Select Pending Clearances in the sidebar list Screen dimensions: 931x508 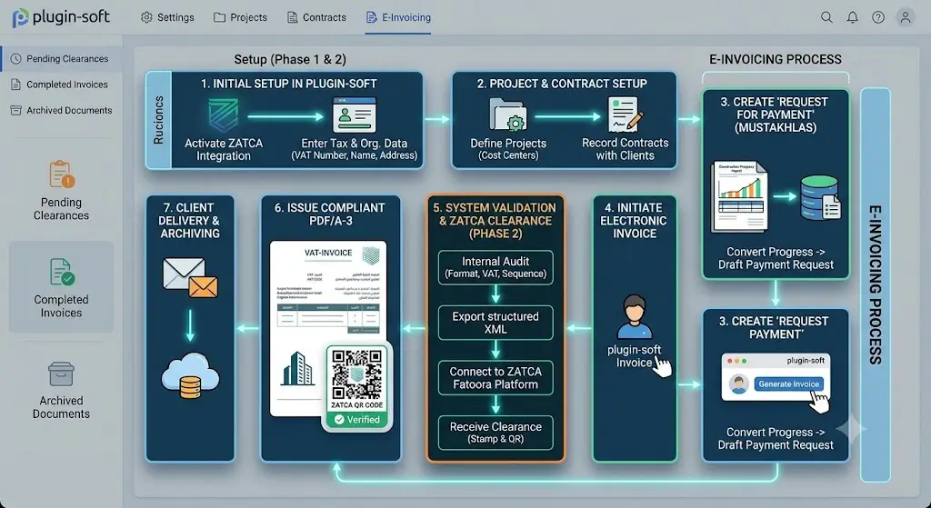coord(61,59)
